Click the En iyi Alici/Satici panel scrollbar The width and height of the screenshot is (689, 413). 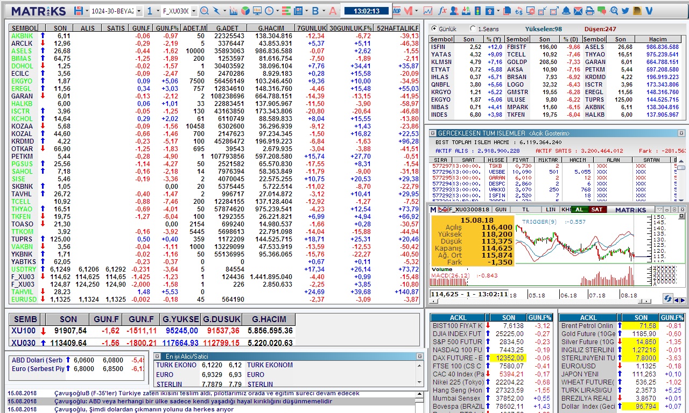[x=420, y=373]
